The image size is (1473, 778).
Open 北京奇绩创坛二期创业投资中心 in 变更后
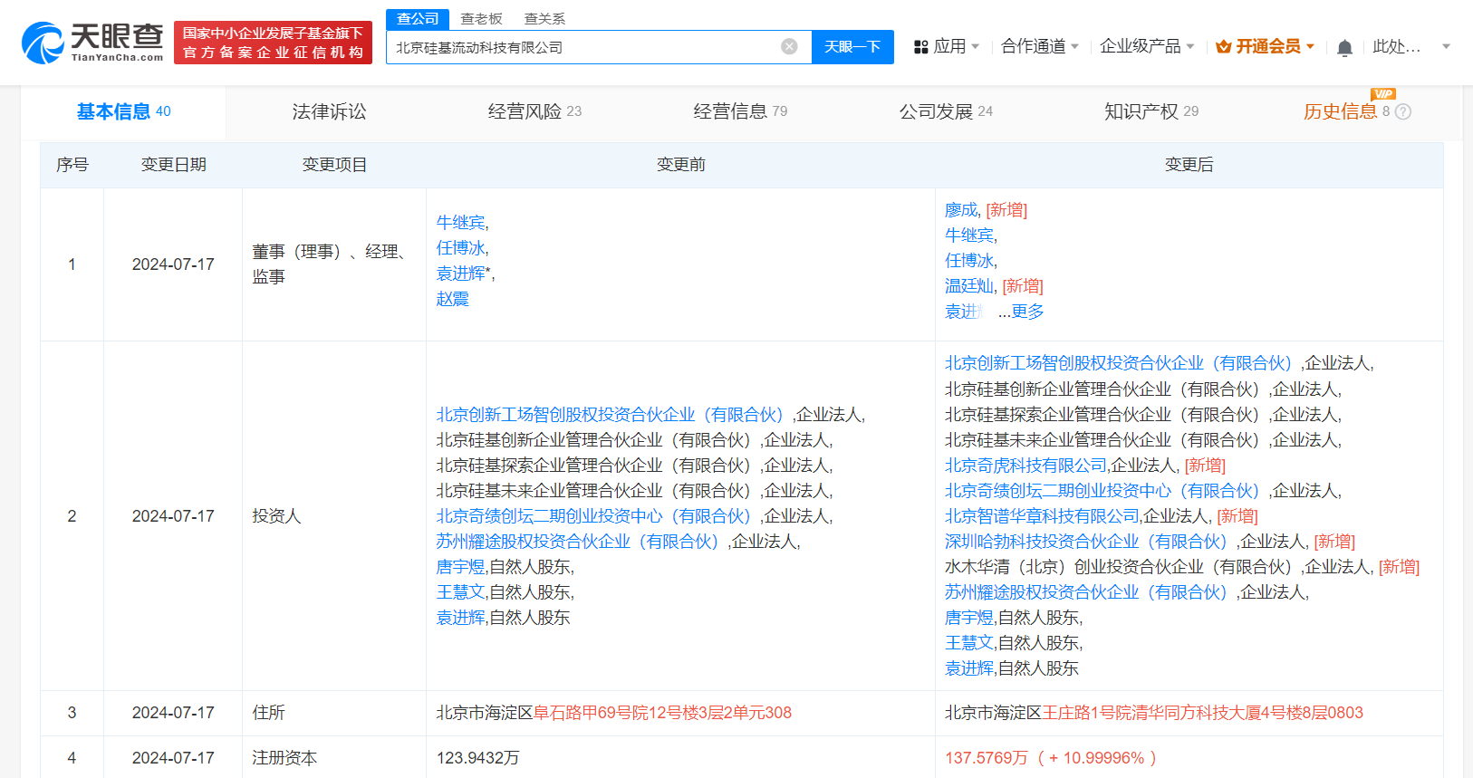pyautogui.click(x=1102, y=491)
